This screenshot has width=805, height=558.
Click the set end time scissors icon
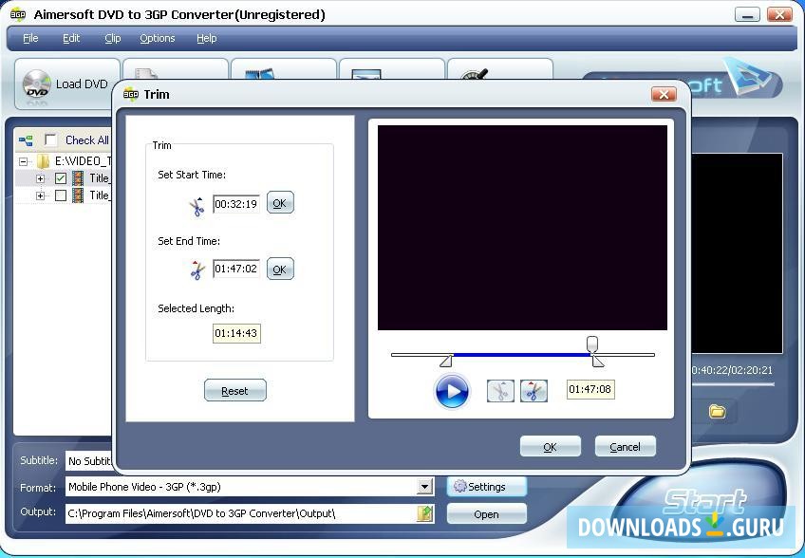coord(197,270)
